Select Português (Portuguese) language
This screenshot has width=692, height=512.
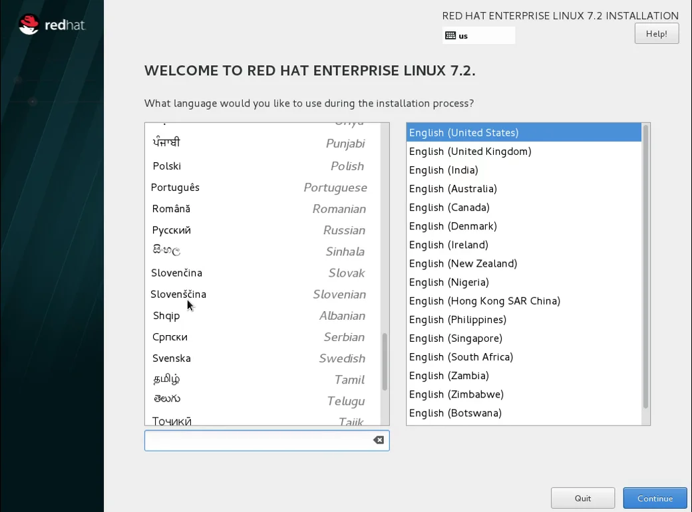tap(263, 188)
